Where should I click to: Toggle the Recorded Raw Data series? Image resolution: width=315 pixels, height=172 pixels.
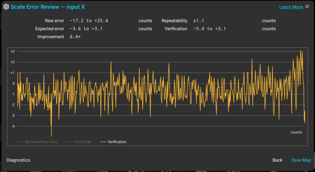tap(37, 142)
